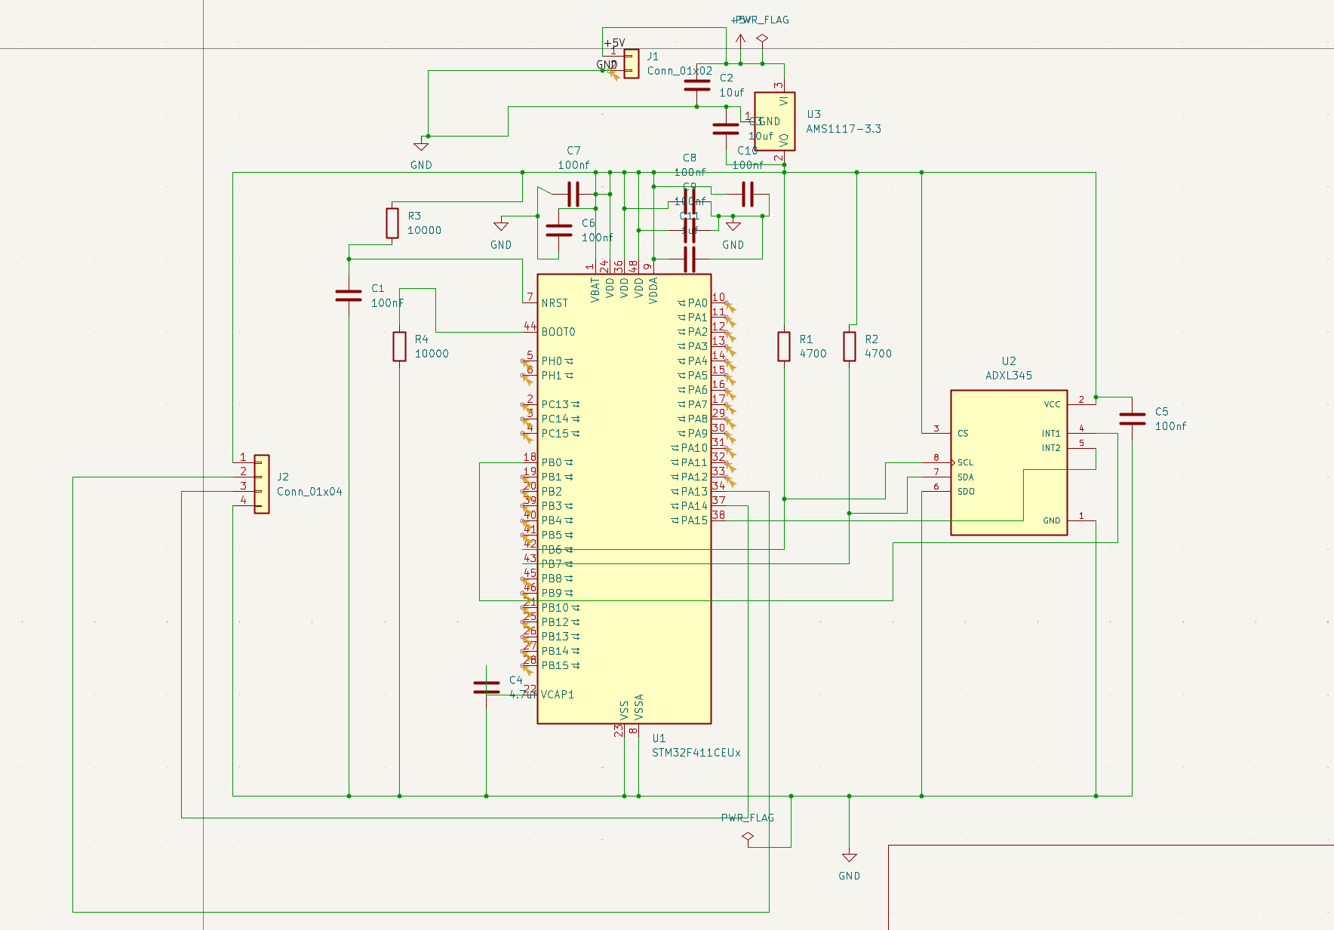The height and width of the screenshot is (930, 1334).
Task: Select capacitor C4 near VCAP1
Action: [x=487, y=686]
